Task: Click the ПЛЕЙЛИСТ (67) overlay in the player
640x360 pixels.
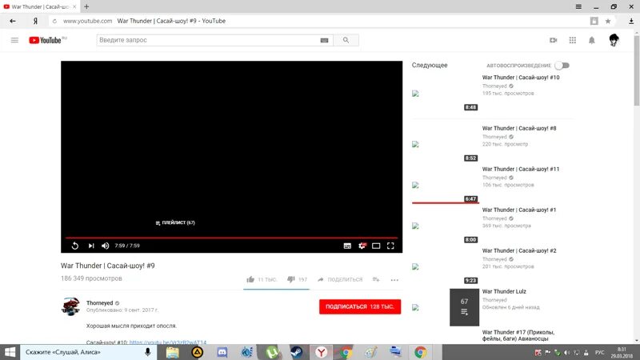Action: click(x=175, y=222)
